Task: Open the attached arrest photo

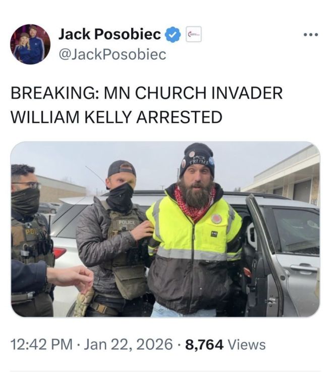Action: tap(165, 229)
